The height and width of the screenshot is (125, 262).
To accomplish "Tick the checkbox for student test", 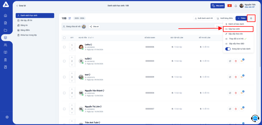I will [x=64, y=77].
